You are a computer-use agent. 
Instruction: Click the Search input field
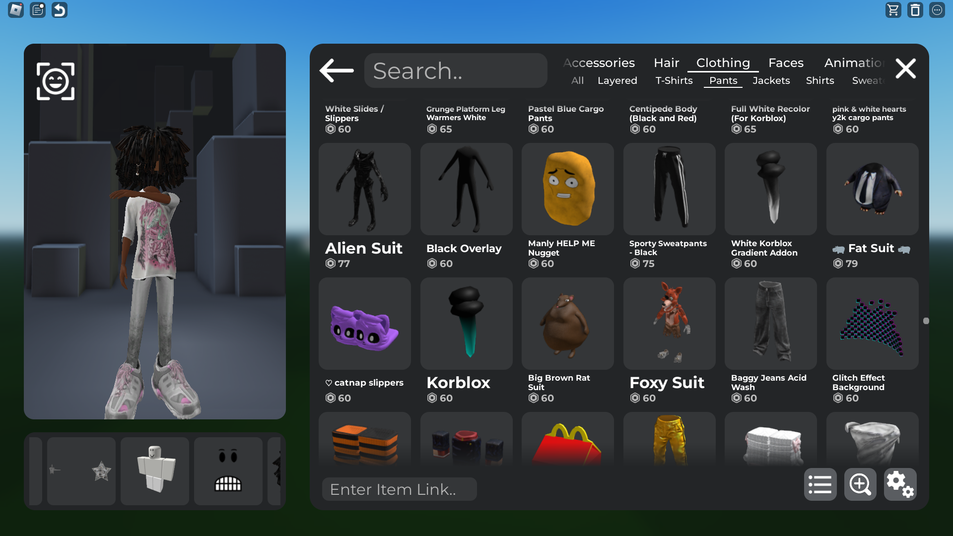(455, 71)
